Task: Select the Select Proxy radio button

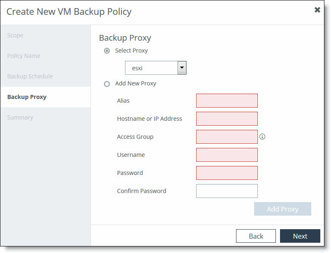Action: point(107,51)
